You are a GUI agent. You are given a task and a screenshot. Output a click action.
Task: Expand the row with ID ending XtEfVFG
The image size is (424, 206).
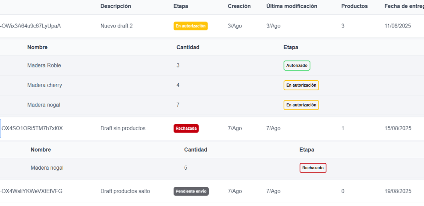pos(31,191)
